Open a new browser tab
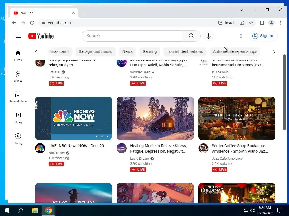 (84, 13)
